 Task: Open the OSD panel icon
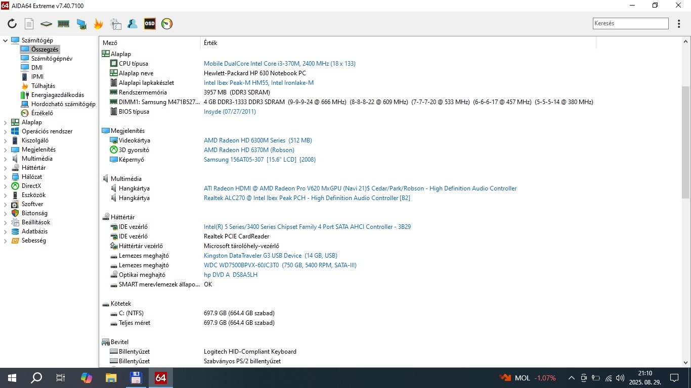pyautogui.click(x=150, y=24)
